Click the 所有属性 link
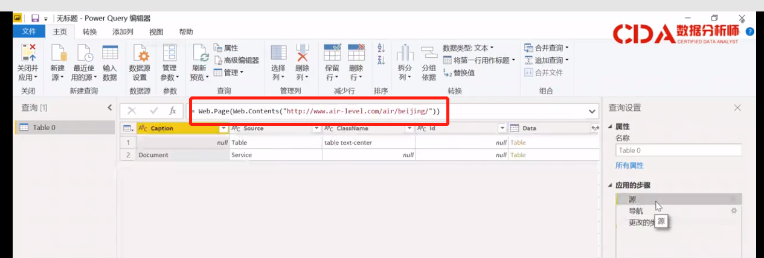Image resolution: width=764 pixels, height=258 pixels. [629, 165]
